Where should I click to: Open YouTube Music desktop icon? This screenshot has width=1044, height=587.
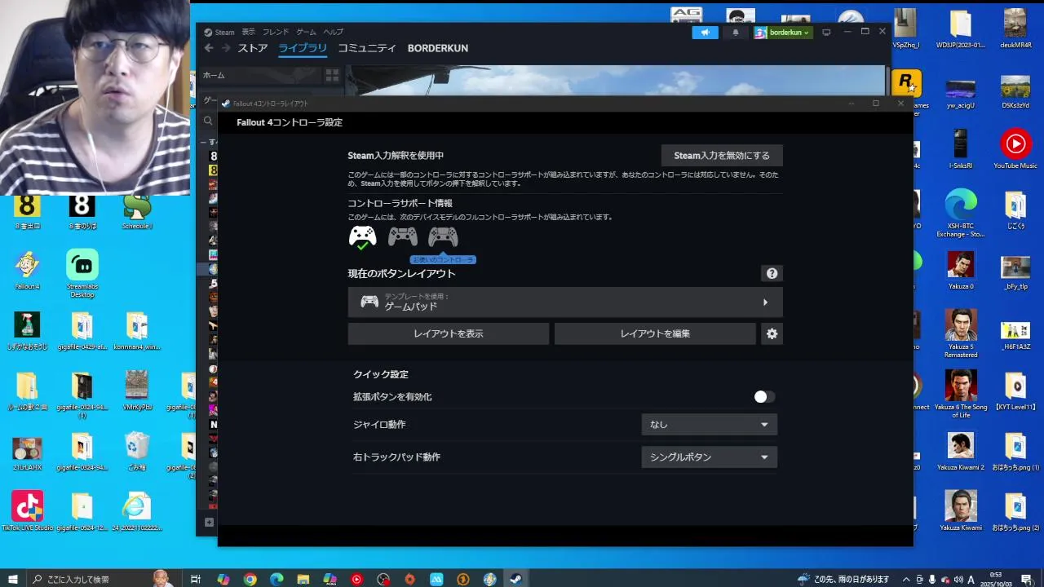1015,149
